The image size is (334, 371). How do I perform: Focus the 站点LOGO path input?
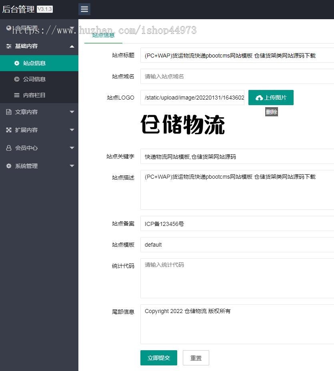[192, 98]
